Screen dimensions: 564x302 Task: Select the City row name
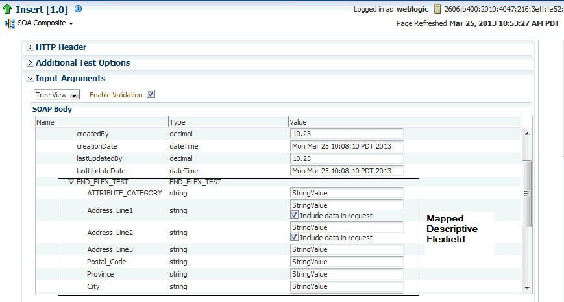[x=93, y=286]
